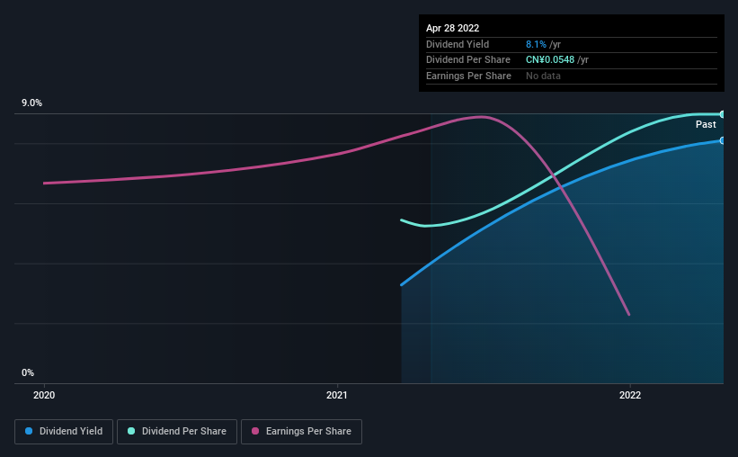Click the 2021 label on the time axis
The image size is (738, 457).
(337, 395)
